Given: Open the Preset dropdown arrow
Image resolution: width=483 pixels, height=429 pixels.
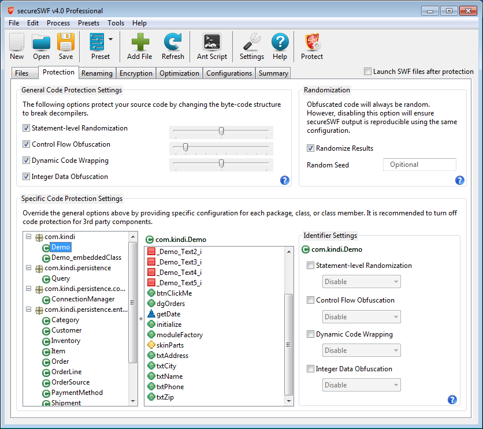Looking at the screenshot, I should (110, 40).
